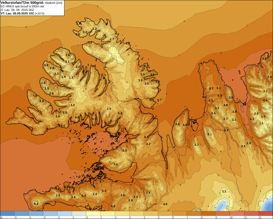Click the '-6' legend scale label

pyautogui.click(x=1, y=217)
